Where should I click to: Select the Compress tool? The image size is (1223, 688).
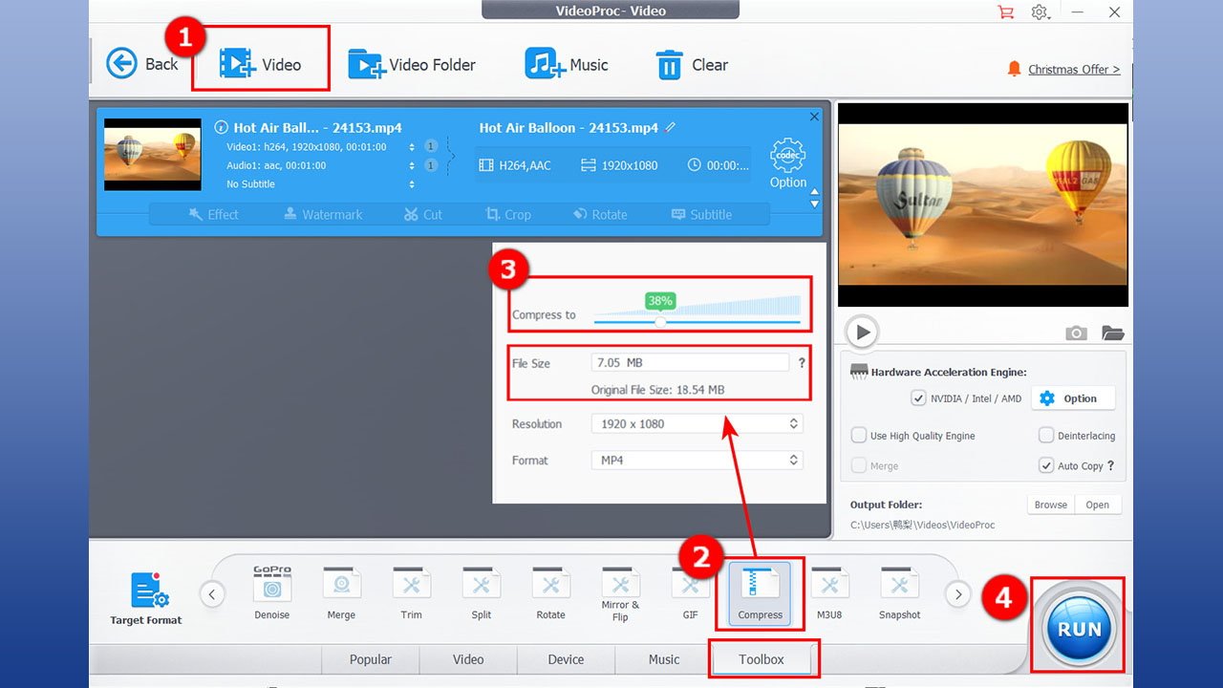(x=761, y=593)
